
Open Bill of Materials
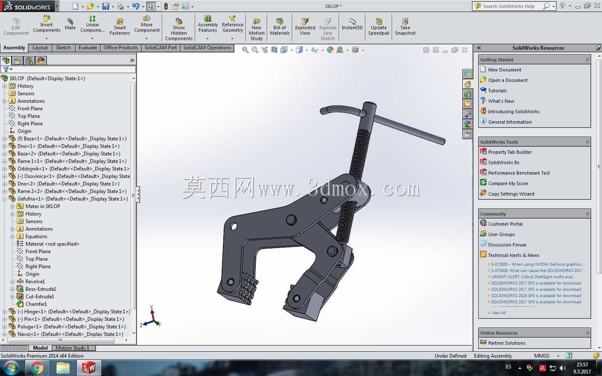click(x=280, y=27)
